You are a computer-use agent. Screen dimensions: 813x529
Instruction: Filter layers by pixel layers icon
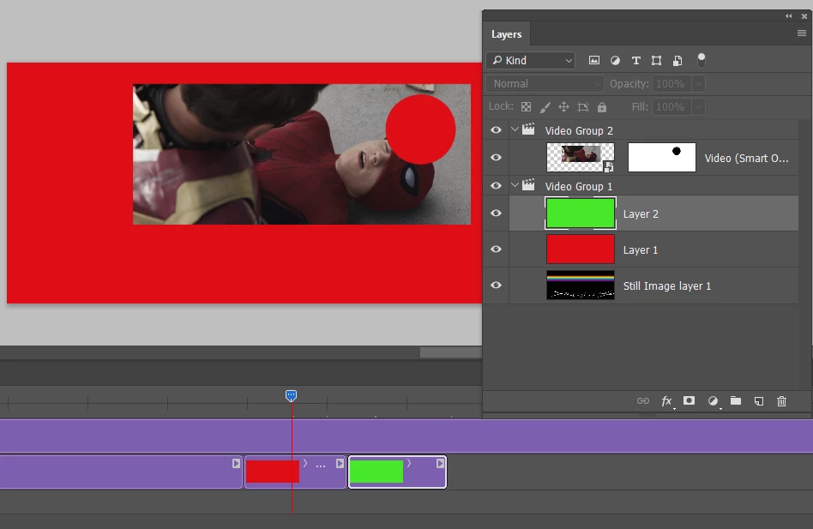(594, 61)
